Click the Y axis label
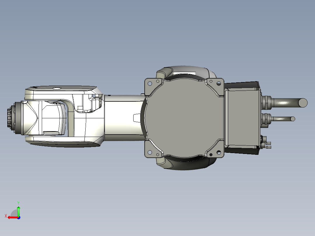 pyautogui.click(x=18, y=202)
